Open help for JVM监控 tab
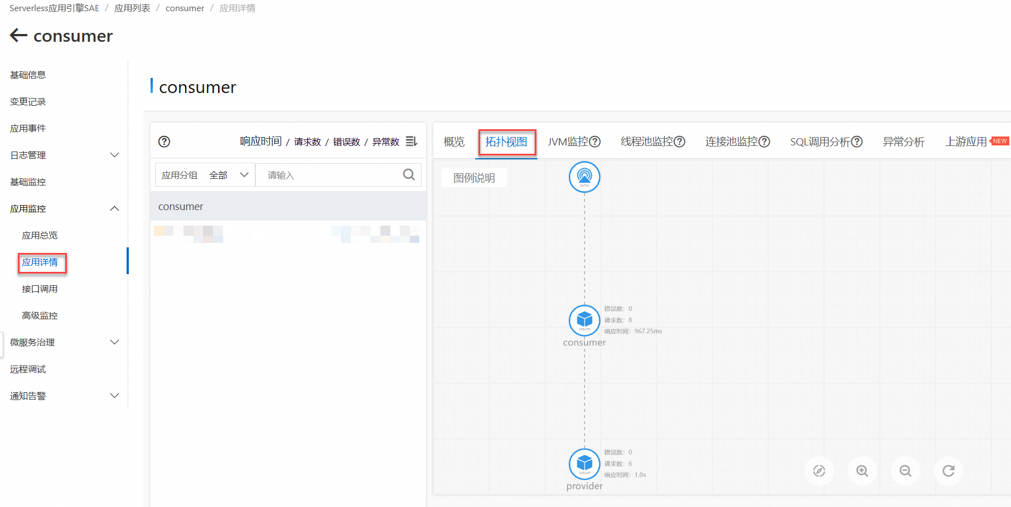The height and width of the screenshot is (507, 1011). click(x=595, y=142)
